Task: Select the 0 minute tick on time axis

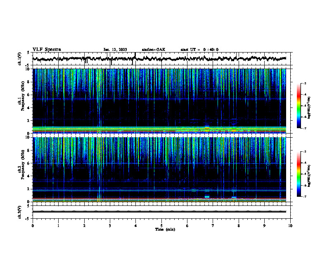Action: (33, 226)
